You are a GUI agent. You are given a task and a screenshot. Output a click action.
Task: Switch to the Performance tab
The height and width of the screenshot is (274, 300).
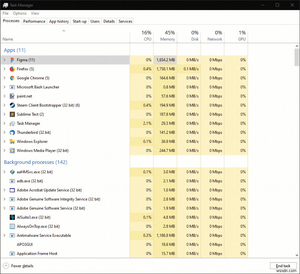point(34,21)
